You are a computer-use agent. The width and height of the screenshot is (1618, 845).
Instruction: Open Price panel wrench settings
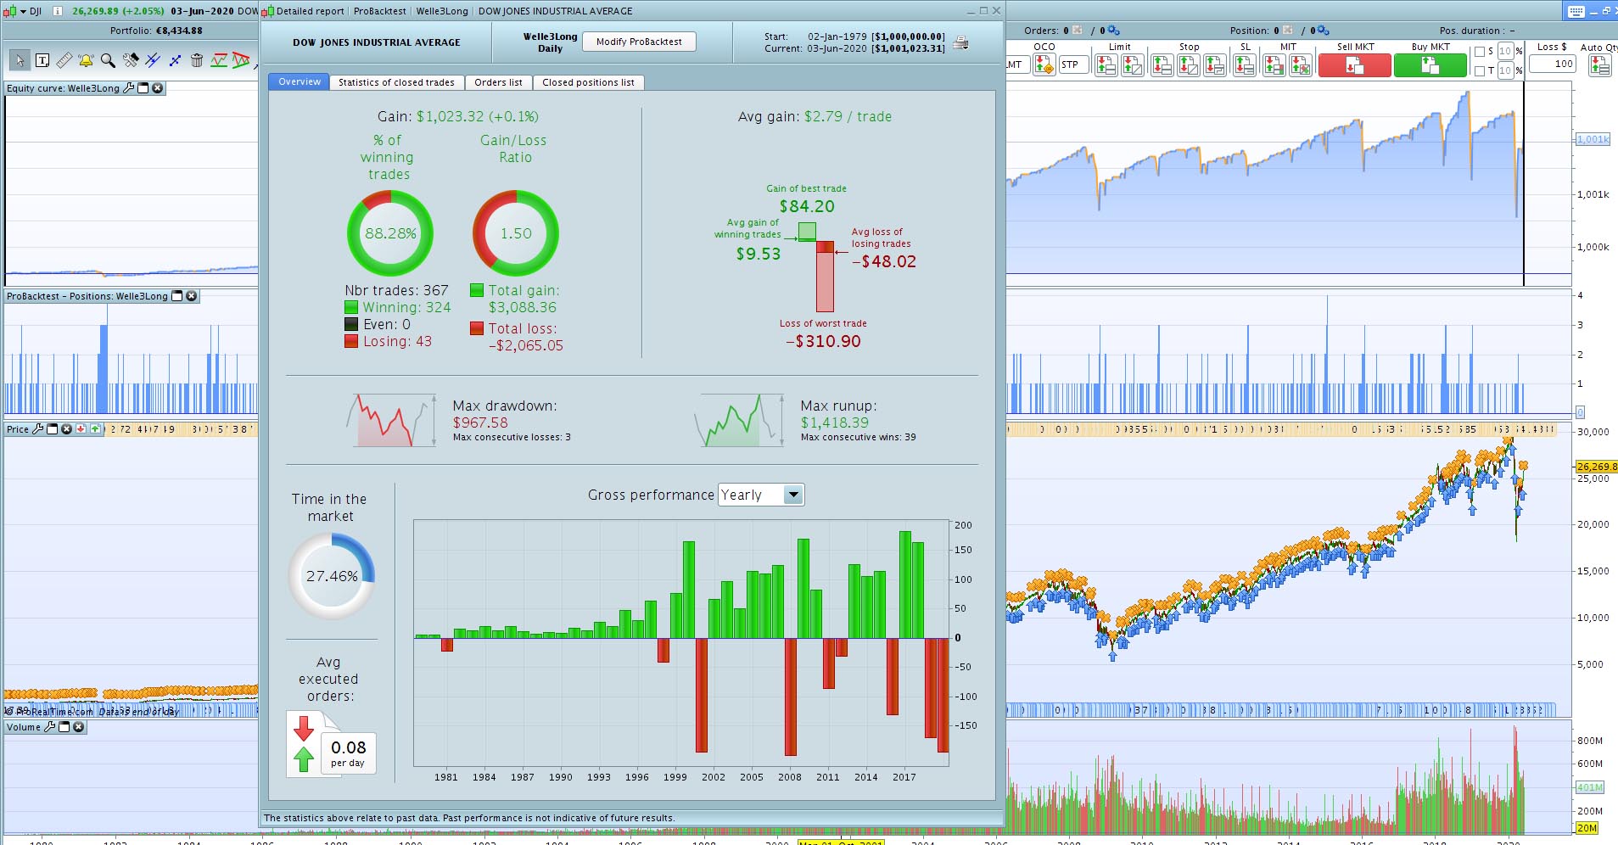pyautogui.click(x=38, y=429)
